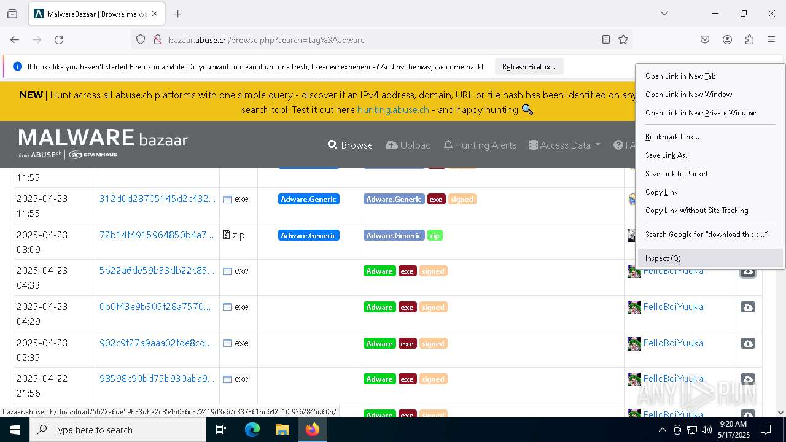786x442 pixels.
Task: Click the URL address bar
Action: tap(381, 40)
